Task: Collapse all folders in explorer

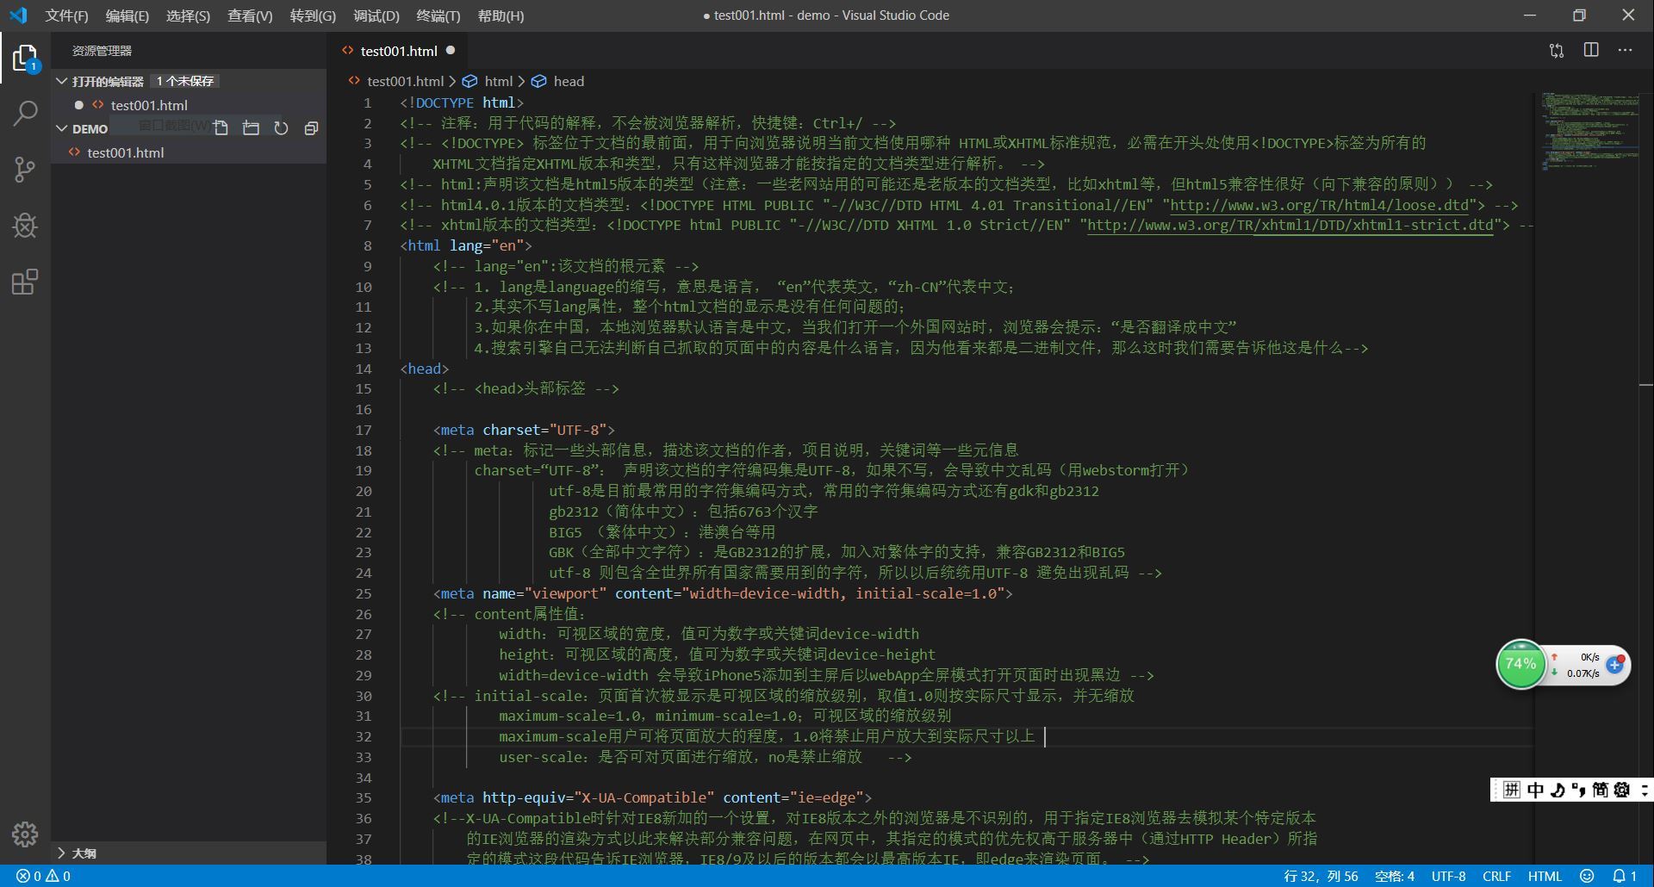Action: click(x=311, y=128)
